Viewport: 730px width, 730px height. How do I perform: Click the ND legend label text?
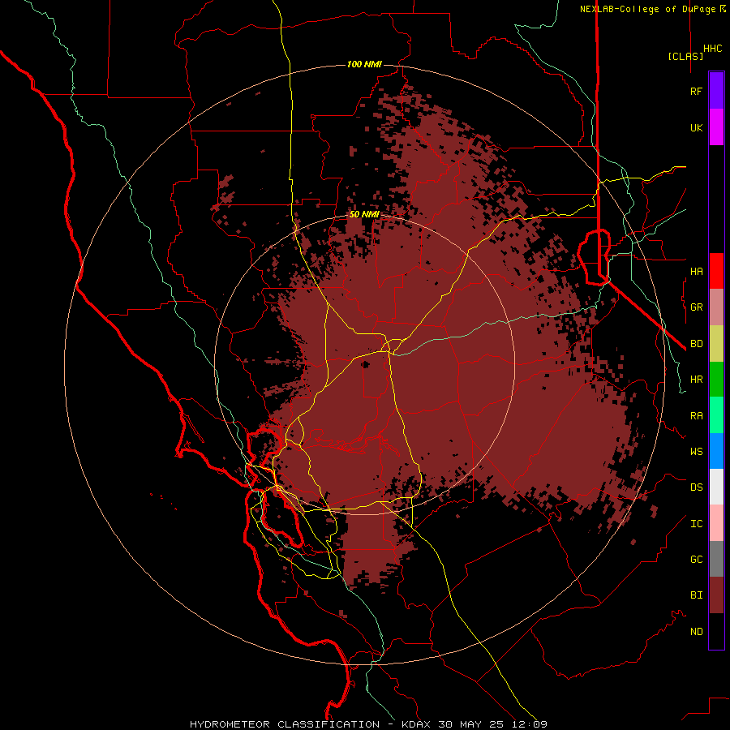point(697,632)
